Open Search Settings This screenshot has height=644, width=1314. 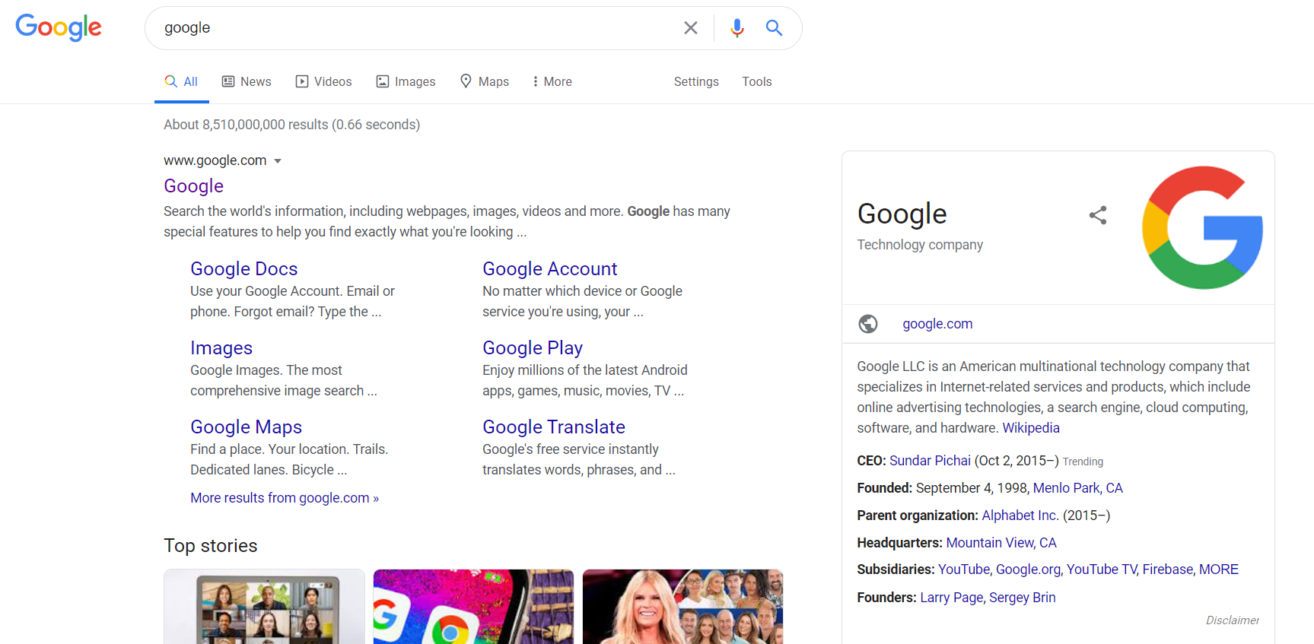(x=695, y=81)
